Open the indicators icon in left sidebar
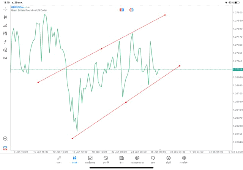Screen dimensions: 243x170 click(x=5, y=25)
